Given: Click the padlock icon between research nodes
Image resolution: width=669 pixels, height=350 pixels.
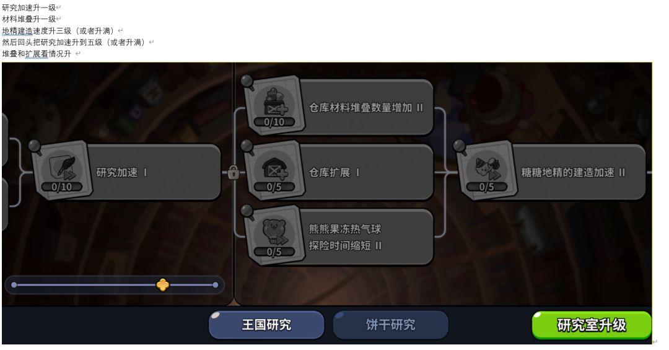Looking at the screenshot, I should (233, 173).
